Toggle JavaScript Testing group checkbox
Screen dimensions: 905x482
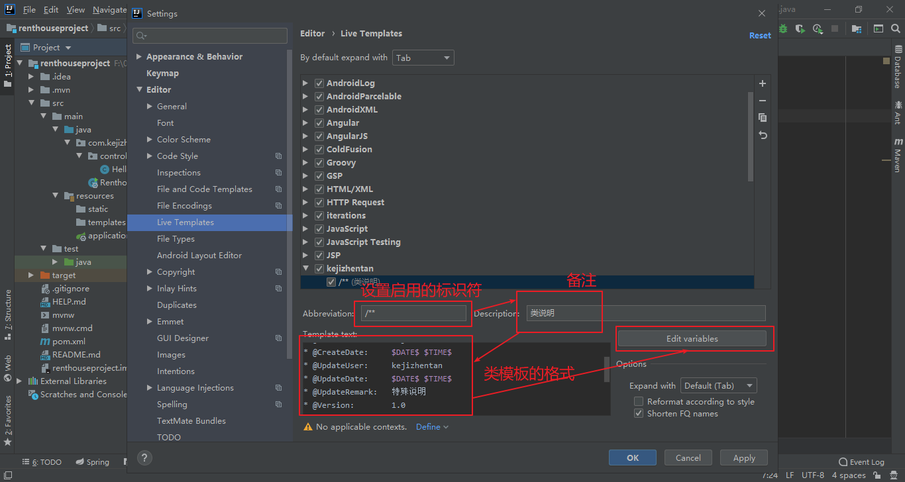point(319,242)
